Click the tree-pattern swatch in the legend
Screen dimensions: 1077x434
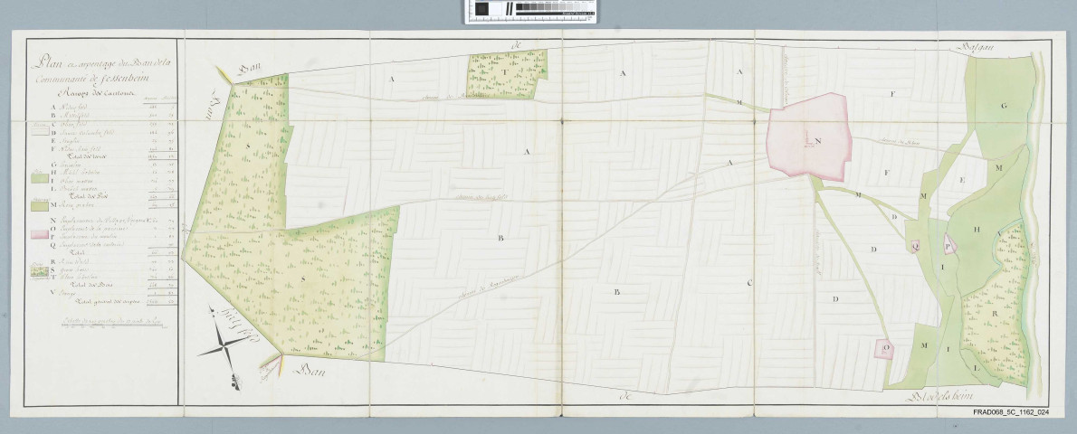[x=39, y=269]
